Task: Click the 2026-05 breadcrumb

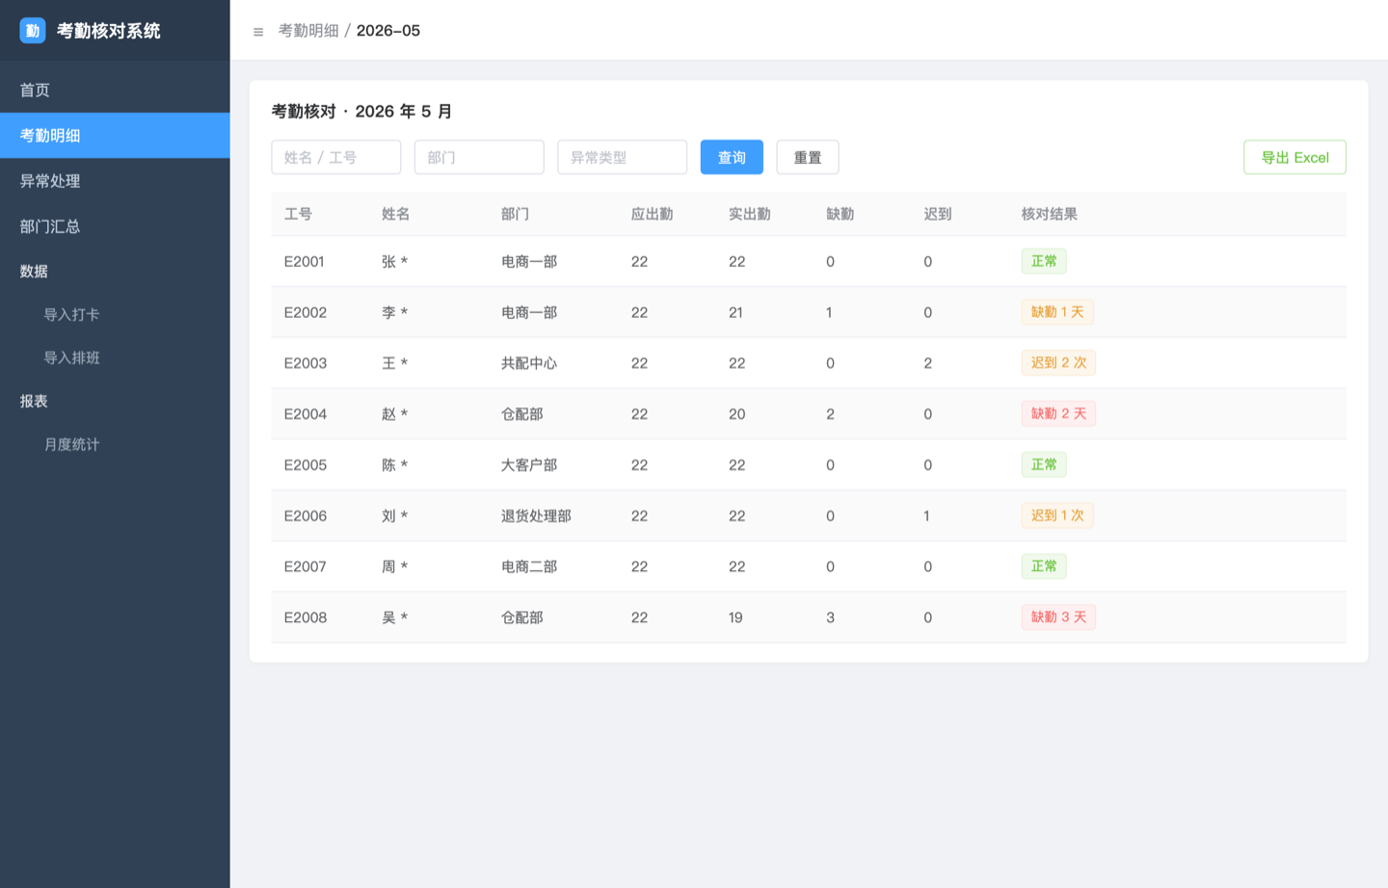Action: [388, 31]
